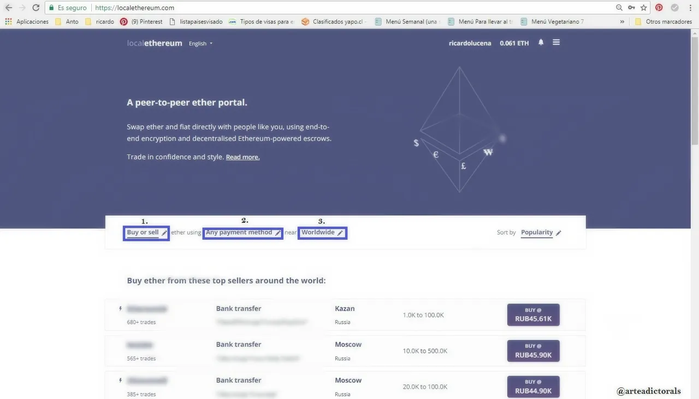Select the Kazan seller's Bank transfer text
This screenshot has height=399, width=699.
[239, 309]
